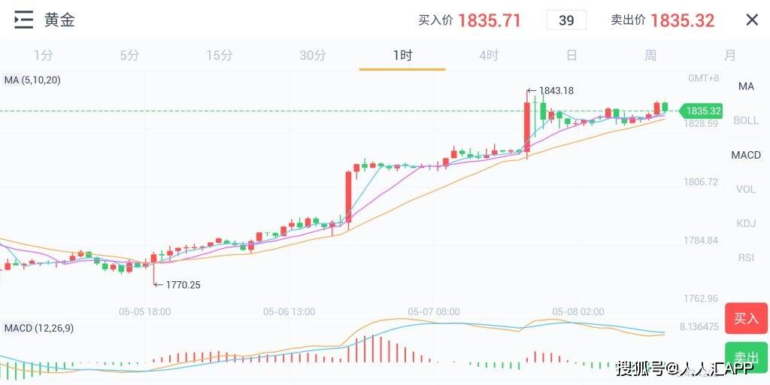Viewport: 770px width, 385px height.
Task: Switch to the KDJ indicator
Action: [746, 223]
